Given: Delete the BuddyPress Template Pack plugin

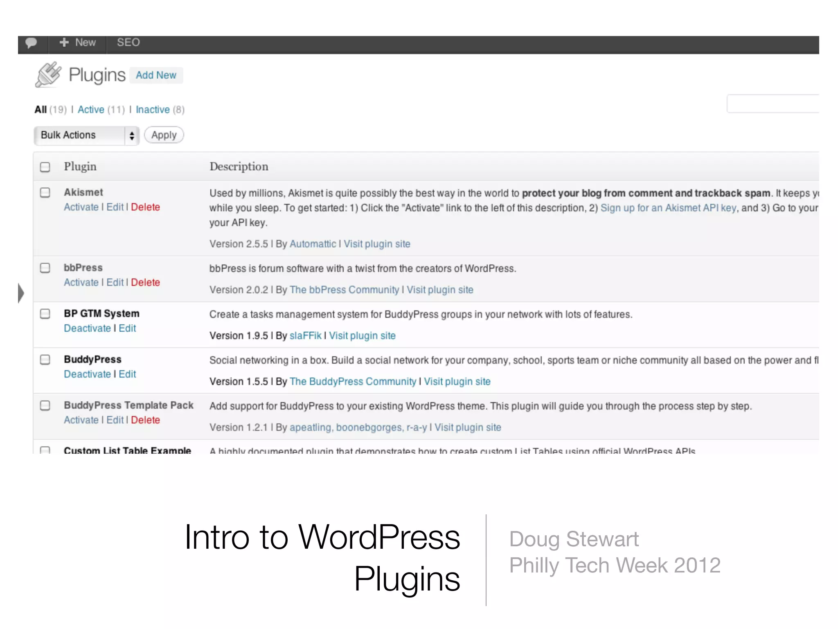Looking at the screenshot, I should point(145,420).
